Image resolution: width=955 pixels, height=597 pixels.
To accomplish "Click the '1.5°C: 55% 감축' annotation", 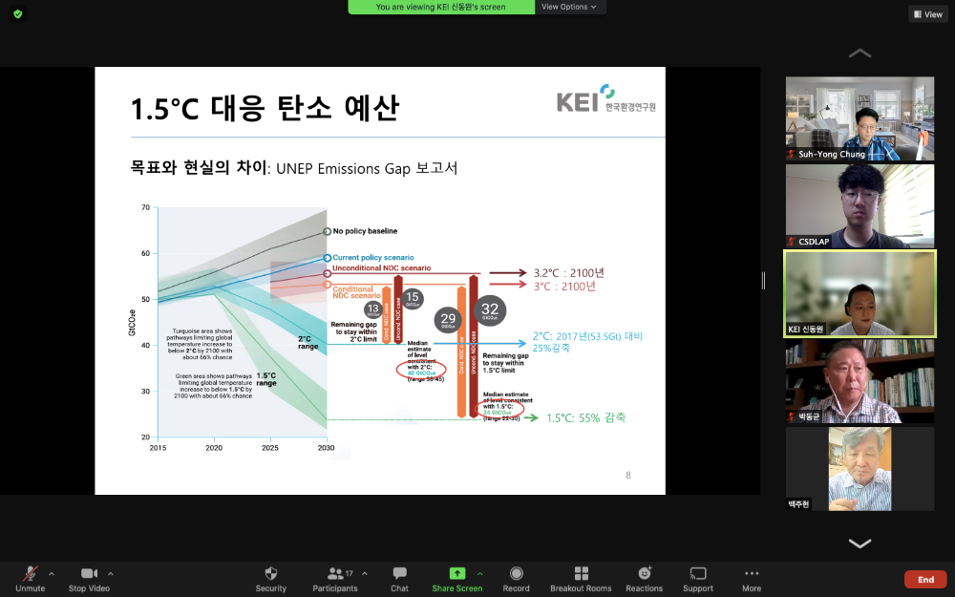I will click(586, 418).
